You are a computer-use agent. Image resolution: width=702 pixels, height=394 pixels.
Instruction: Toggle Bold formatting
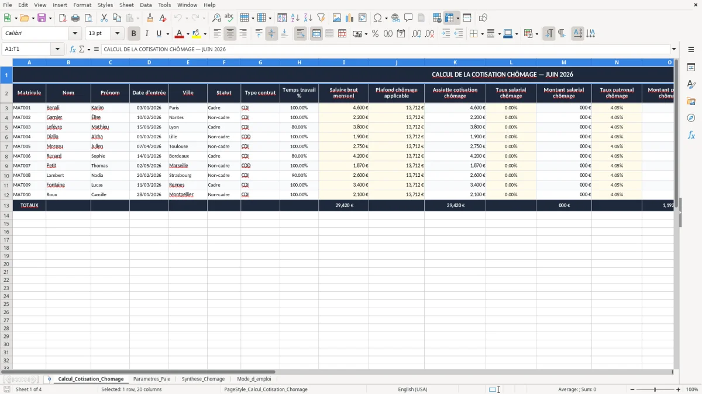coord(133,34)
